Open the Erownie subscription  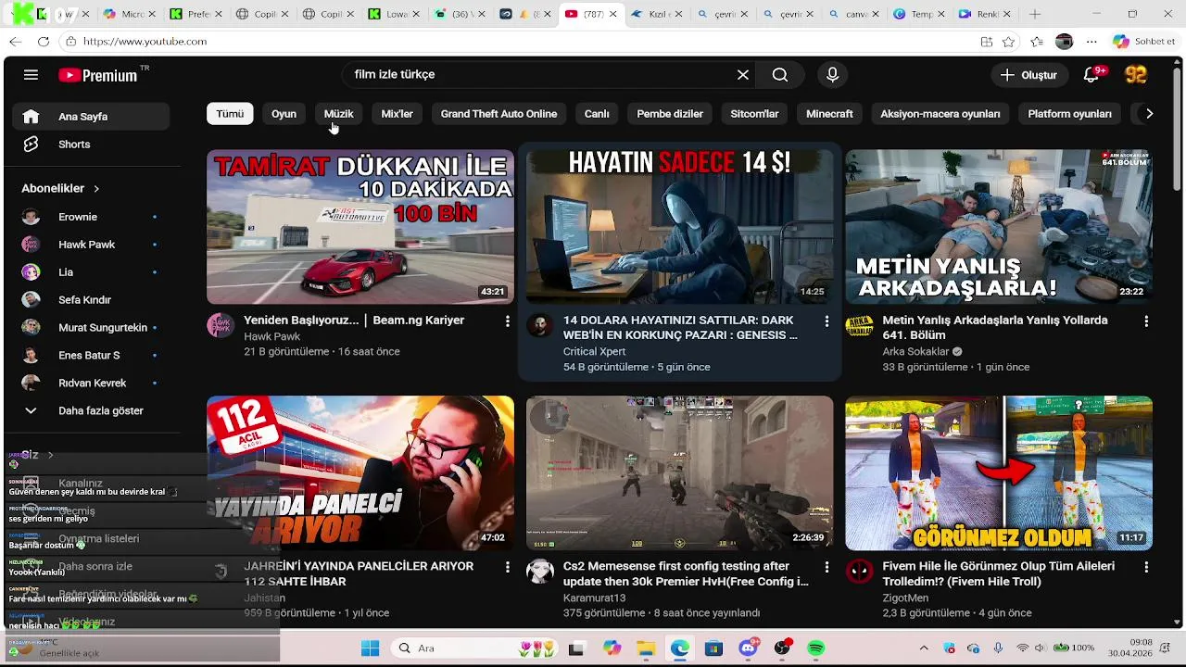coord(91,217)
